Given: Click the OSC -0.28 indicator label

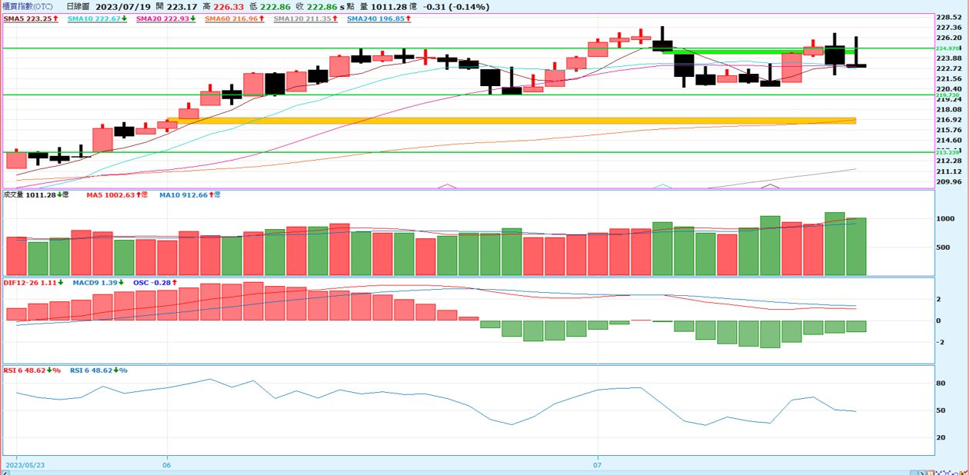Looking at the screenshot, I should pos(156,283).
